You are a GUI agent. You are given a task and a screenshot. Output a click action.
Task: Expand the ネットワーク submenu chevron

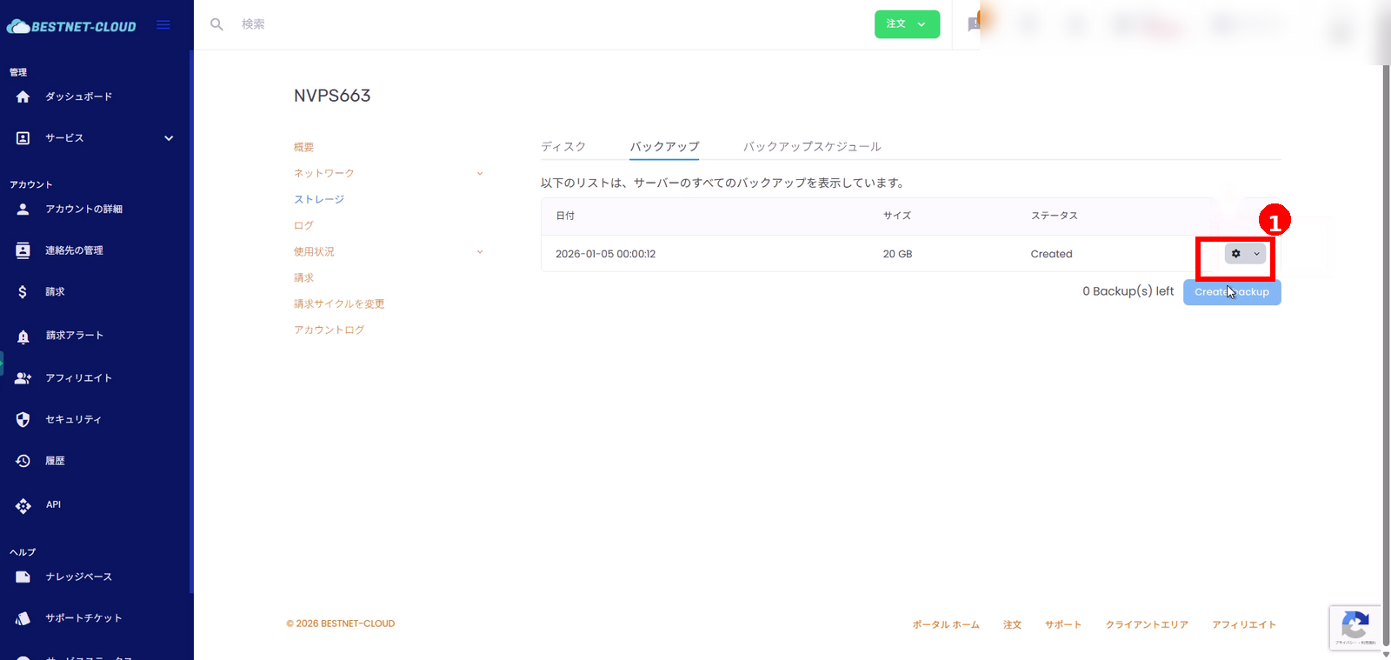coord(479,174)
